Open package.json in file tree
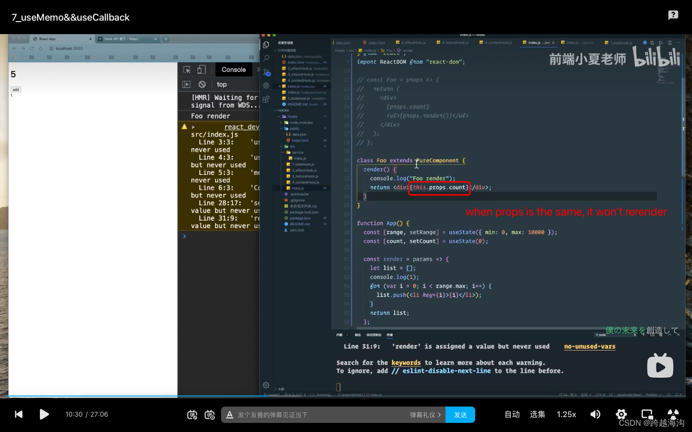Screen dimensions: 692x432 click(x=300, y=218)
